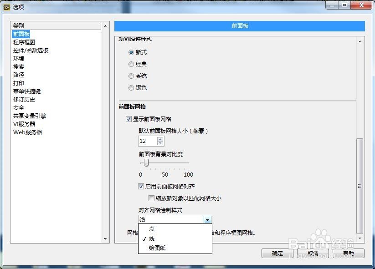375x269 pixels.
Task: Choose the 系统 radio option
Action: coord(131,76)
